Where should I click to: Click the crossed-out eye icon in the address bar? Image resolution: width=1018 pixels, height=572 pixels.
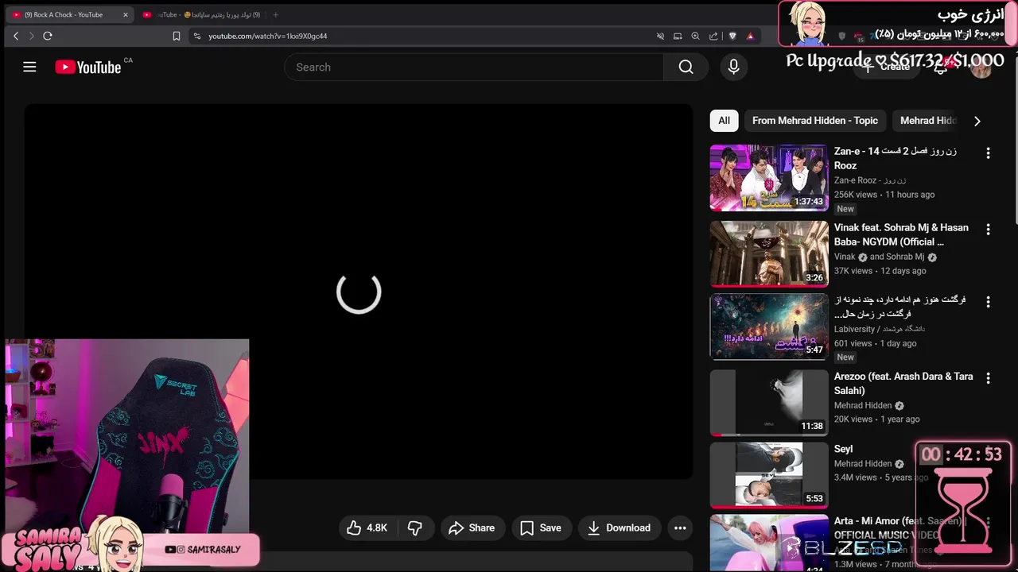(x=660, y=36)
